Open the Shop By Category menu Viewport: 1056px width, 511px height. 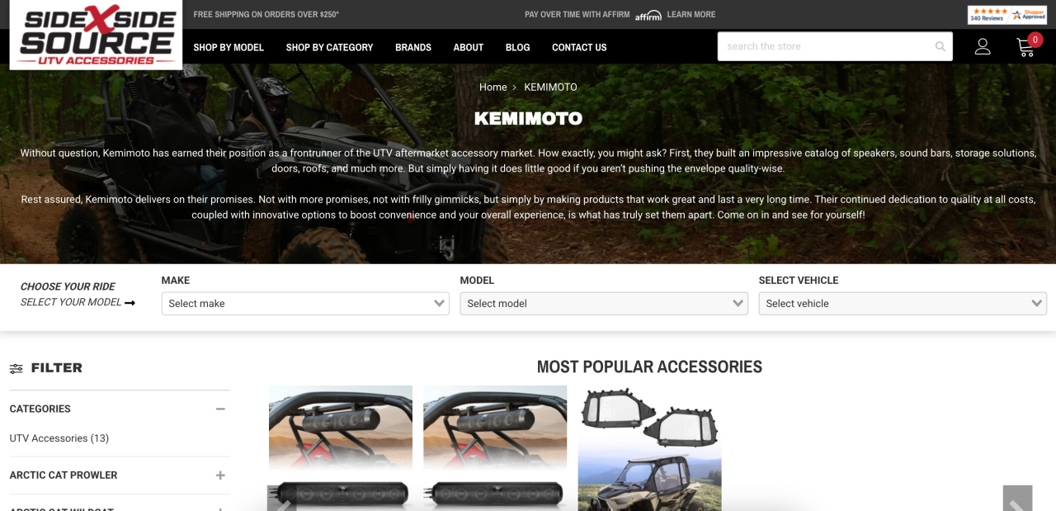pos(329,47)
